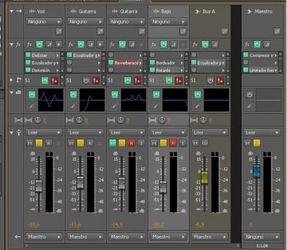The height and width of the screenshot is (250, 287).
Task: Click EQ graph thumbnail on second Guitarra track
Action: (x=134, y=100)
